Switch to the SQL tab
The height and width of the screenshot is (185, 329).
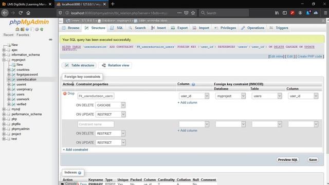click(117, 28)
